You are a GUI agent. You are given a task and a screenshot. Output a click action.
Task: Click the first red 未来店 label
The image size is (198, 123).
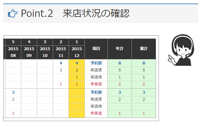point(96,84)
